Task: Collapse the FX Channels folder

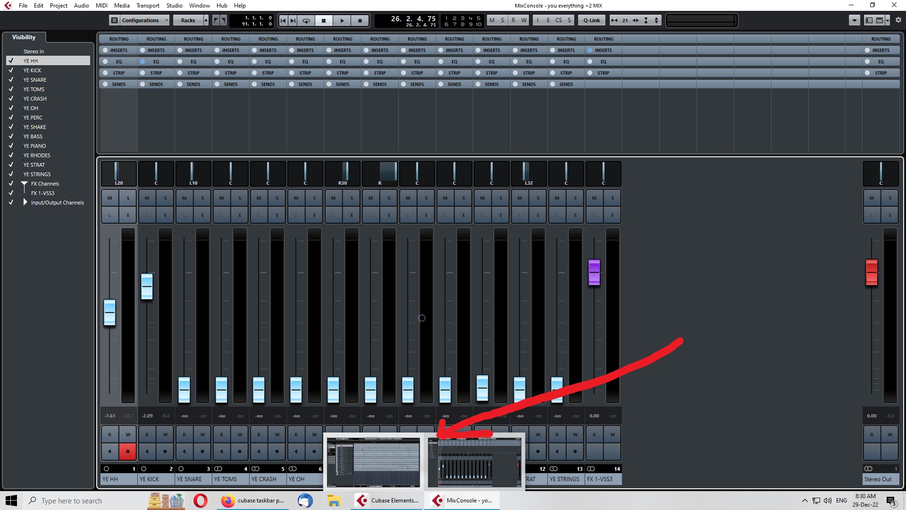Action: tap(25, 184)
